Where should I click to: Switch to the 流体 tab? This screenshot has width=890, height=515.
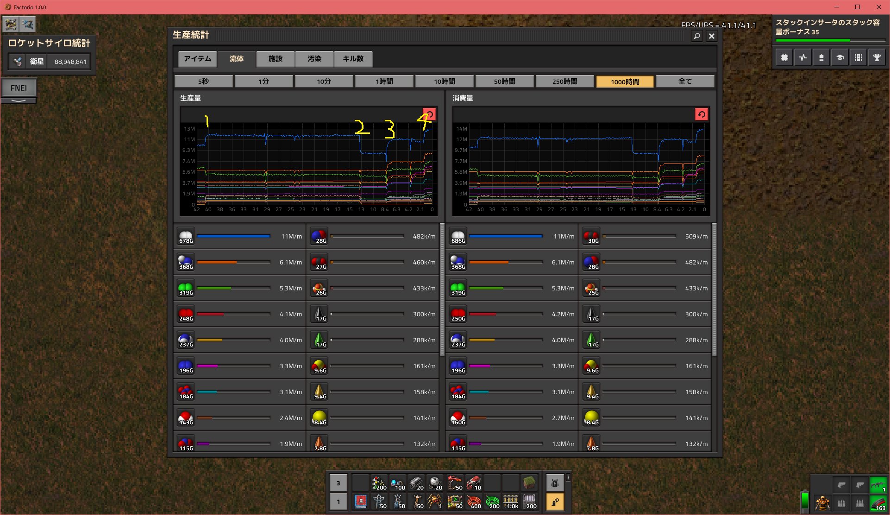(x=237, y=58)
